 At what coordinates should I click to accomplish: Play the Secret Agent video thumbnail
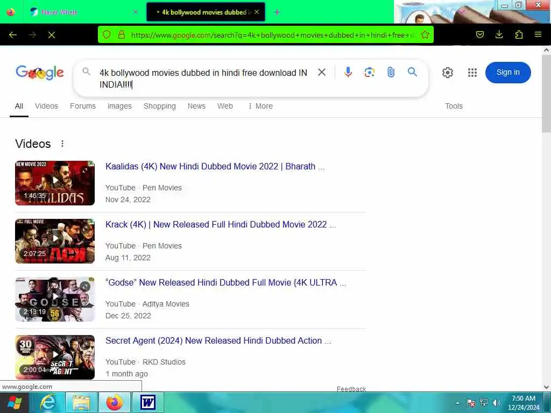[x=55, y=357]
